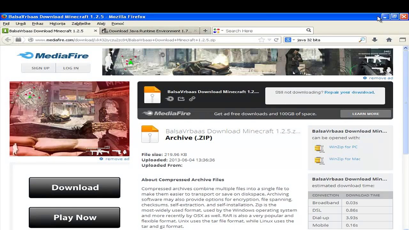409x230 pixels.
Task: Click the remove ad icon under top banner
Action: [365, 78]
